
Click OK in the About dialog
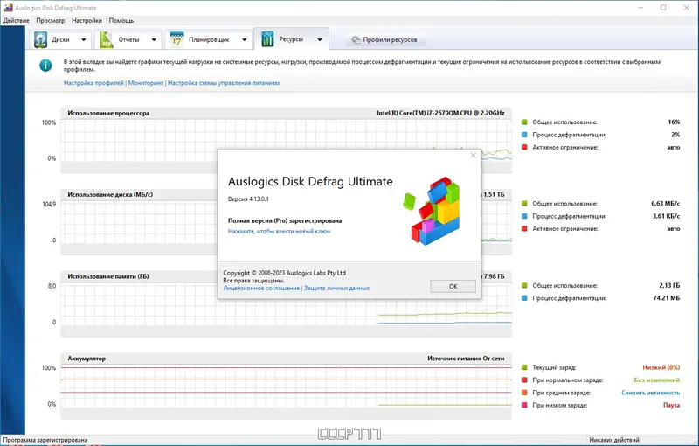453,286
